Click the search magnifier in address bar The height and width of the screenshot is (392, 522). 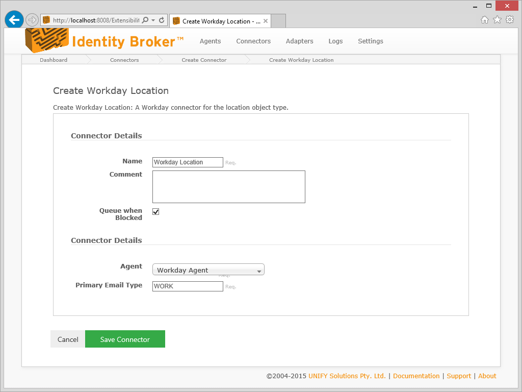tap(145, 20)
